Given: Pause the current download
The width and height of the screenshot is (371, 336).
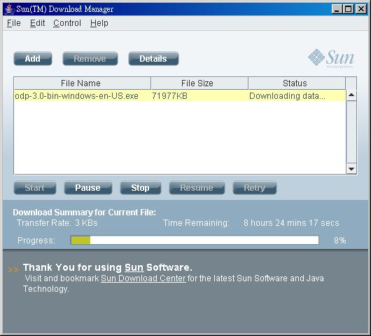Looking at the screenshot, I should point(87,188).
